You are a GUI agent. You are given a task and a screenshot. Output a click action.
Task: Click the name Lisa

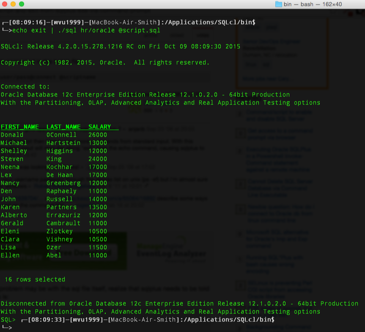click(8, 247)
